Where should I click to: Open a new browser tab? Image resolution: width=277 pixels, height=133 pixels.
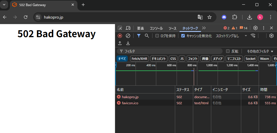point(83,5)
